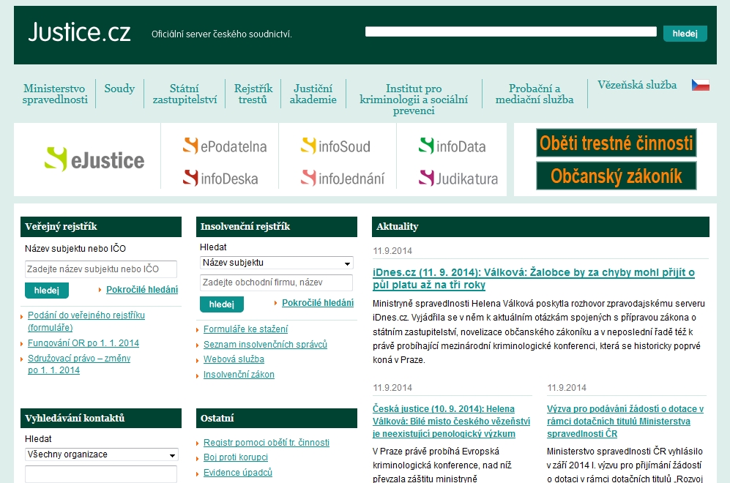The image size is (730, 483).
Task: Open the Oběti trestné činnosti banner
Action: tap(616, 143)
